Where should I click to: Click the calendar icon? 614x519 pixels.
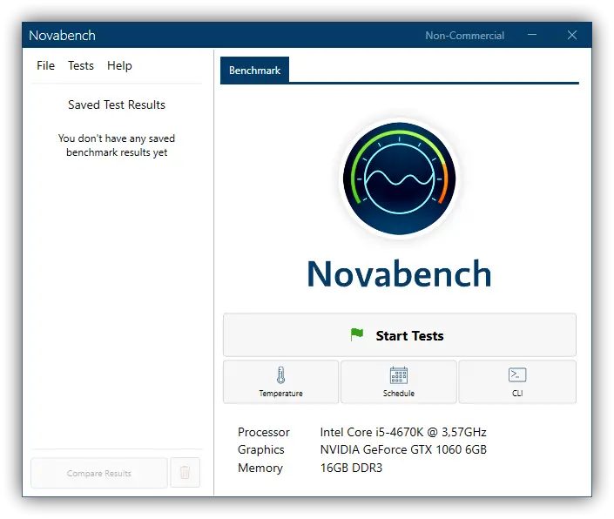[x=399, y=375]
